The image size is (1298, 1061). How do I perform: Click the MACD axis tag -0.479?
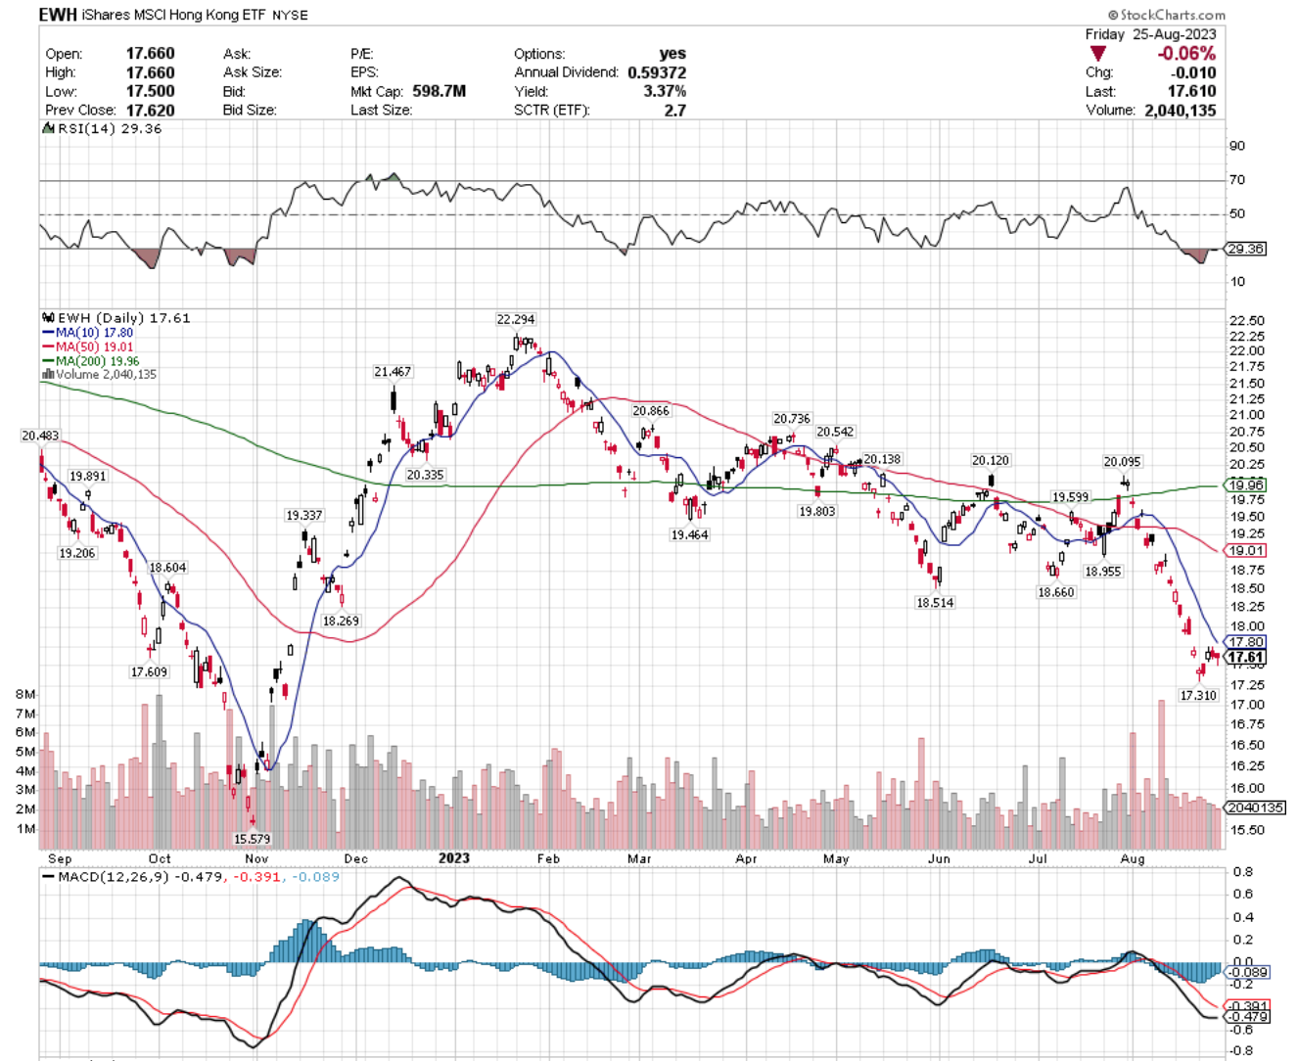(x=1248, y=1017)
